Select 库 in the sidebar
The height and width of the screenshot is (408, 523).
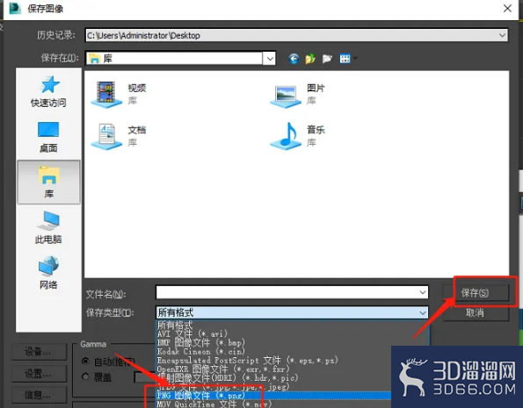48,182
